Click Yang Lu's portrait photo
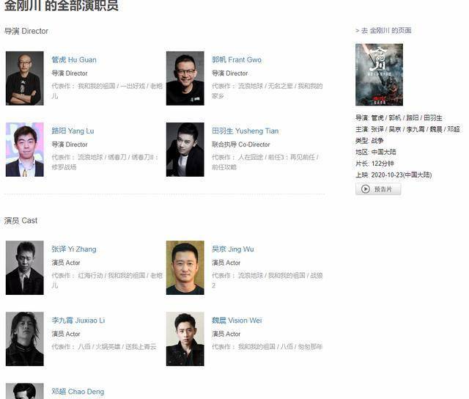469x399 pixels. click(x=24, y=150)
